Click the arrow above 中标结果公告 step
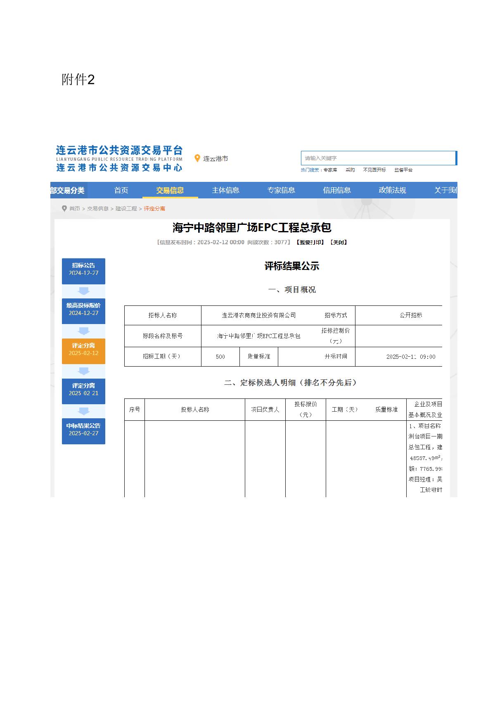Image resolution: width=495 pixels, height=701 pixels. coord(84,411)
